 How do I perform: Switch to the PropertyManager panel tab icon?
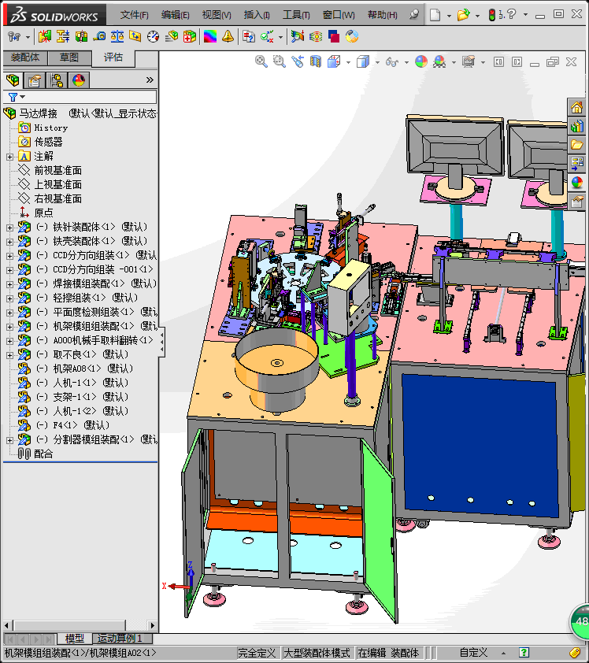tap(35, 80)
